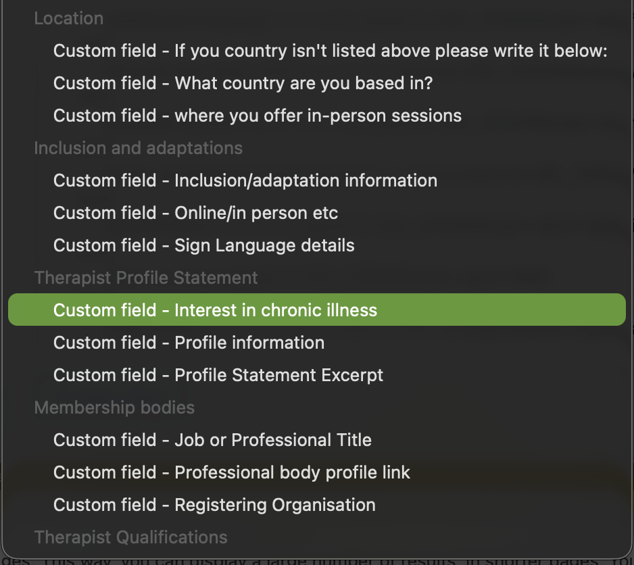Choose the 'Online/in person etc' option
The width and height of the screenshot is (634, 565).
click(x=195, y=213)
